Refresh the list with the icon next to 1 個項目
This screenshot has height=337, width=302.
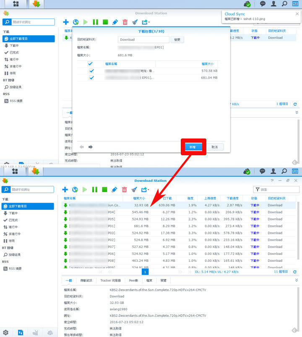coord(295,104)
